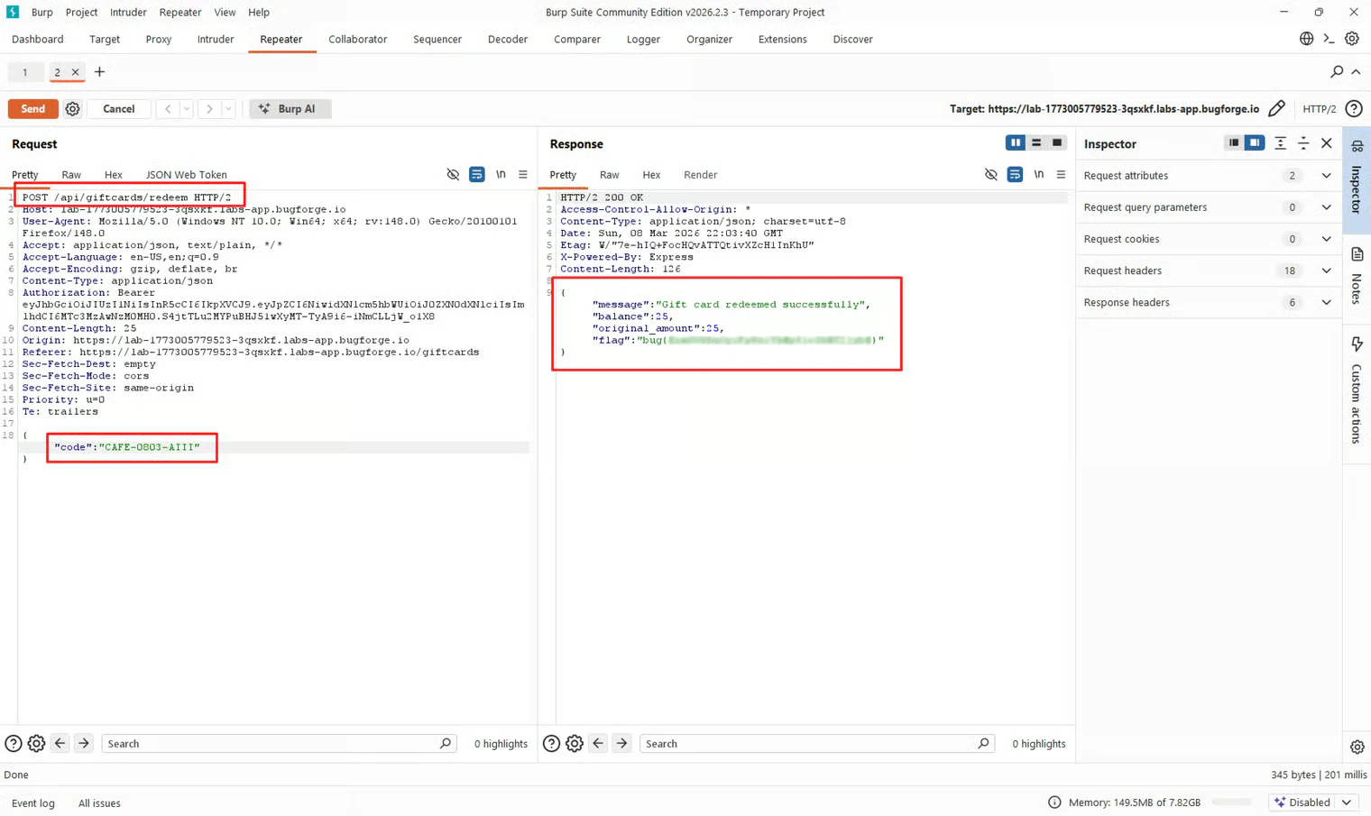
Task: Jump to previous Response search match
Action: (598, 744)
